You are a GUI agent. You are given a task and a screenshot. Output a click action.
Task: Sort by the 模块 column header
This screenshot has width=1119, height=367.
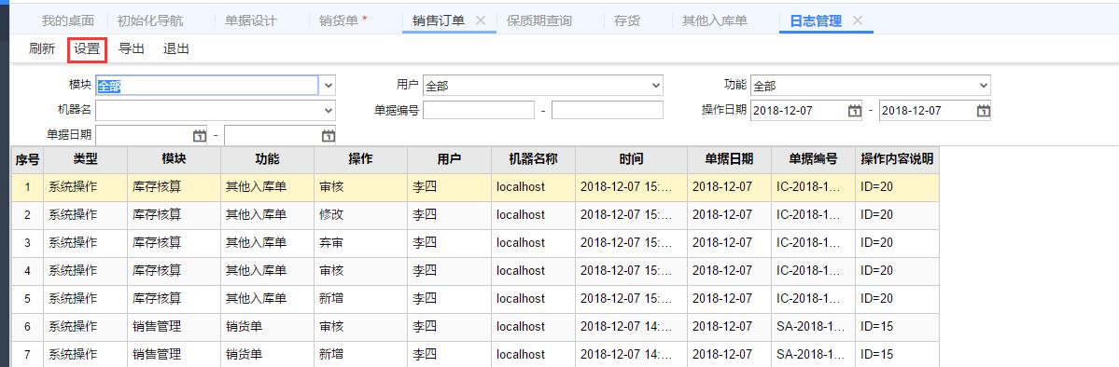175,159
